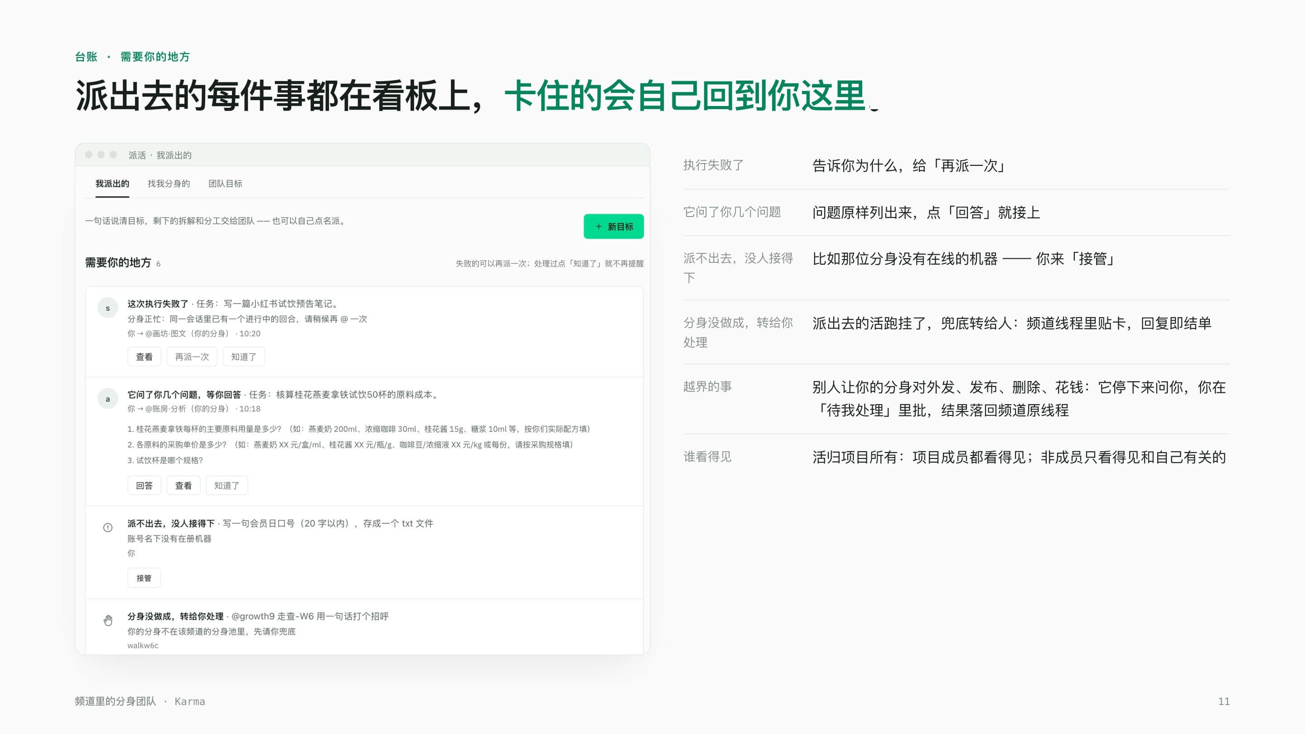The image size is (1305, 734).
Task: Click 回答 to answer the questions
Action: [144, 485]
